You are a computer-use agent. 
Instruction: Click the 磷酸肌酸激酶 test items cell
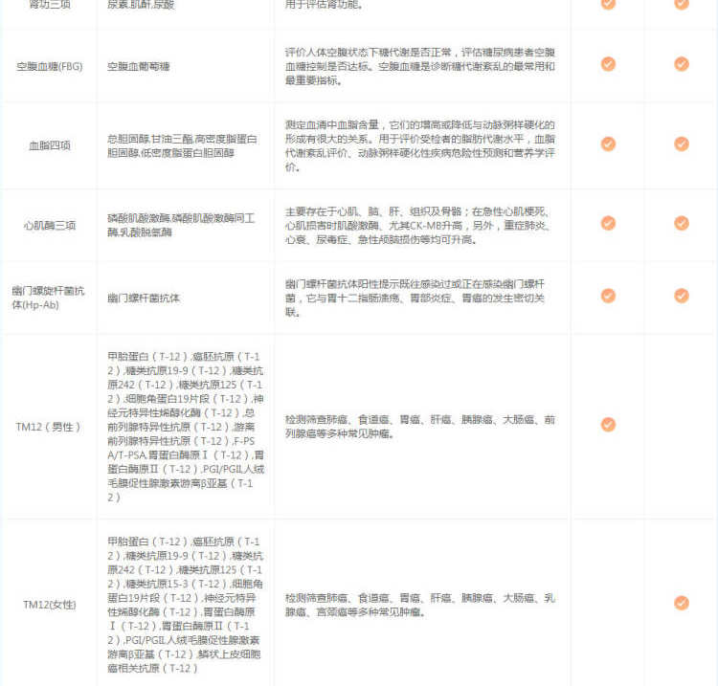click(182, 226)
